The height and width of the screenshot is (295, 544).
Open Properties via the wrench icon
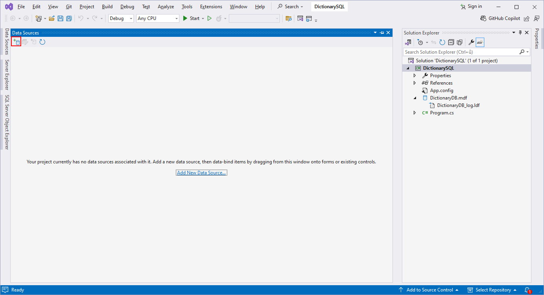[471, 42]
